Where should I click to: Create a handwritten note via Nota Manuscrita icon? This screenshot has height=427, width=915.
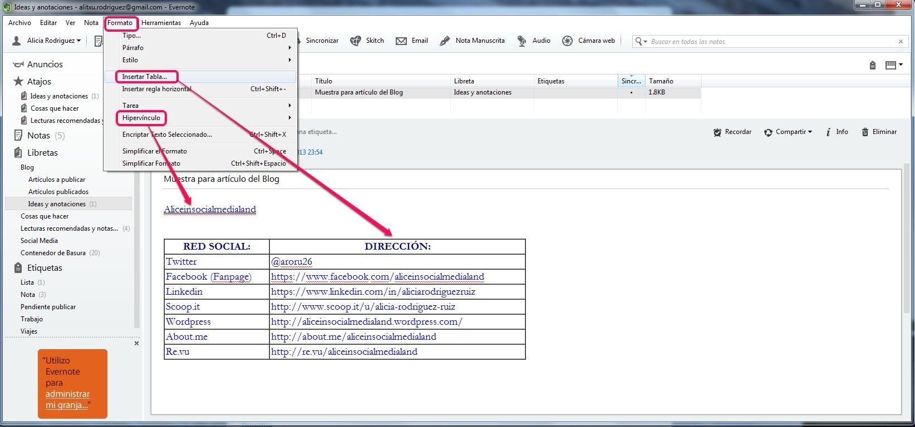[x=445, y=41]
